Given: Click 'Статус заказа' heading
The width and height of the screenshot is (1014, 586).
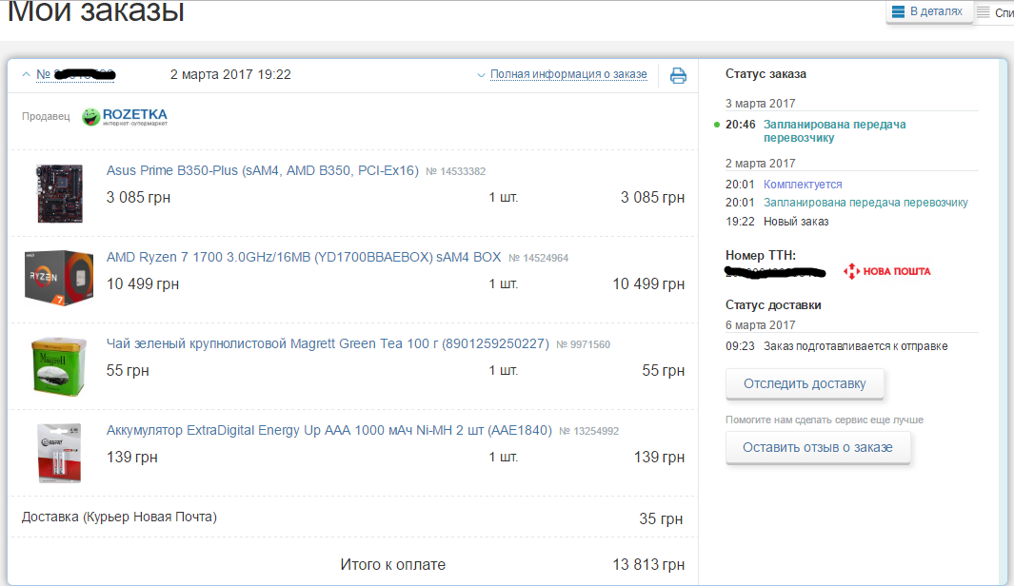Looking at the screenshot, I should click(765, 74).
